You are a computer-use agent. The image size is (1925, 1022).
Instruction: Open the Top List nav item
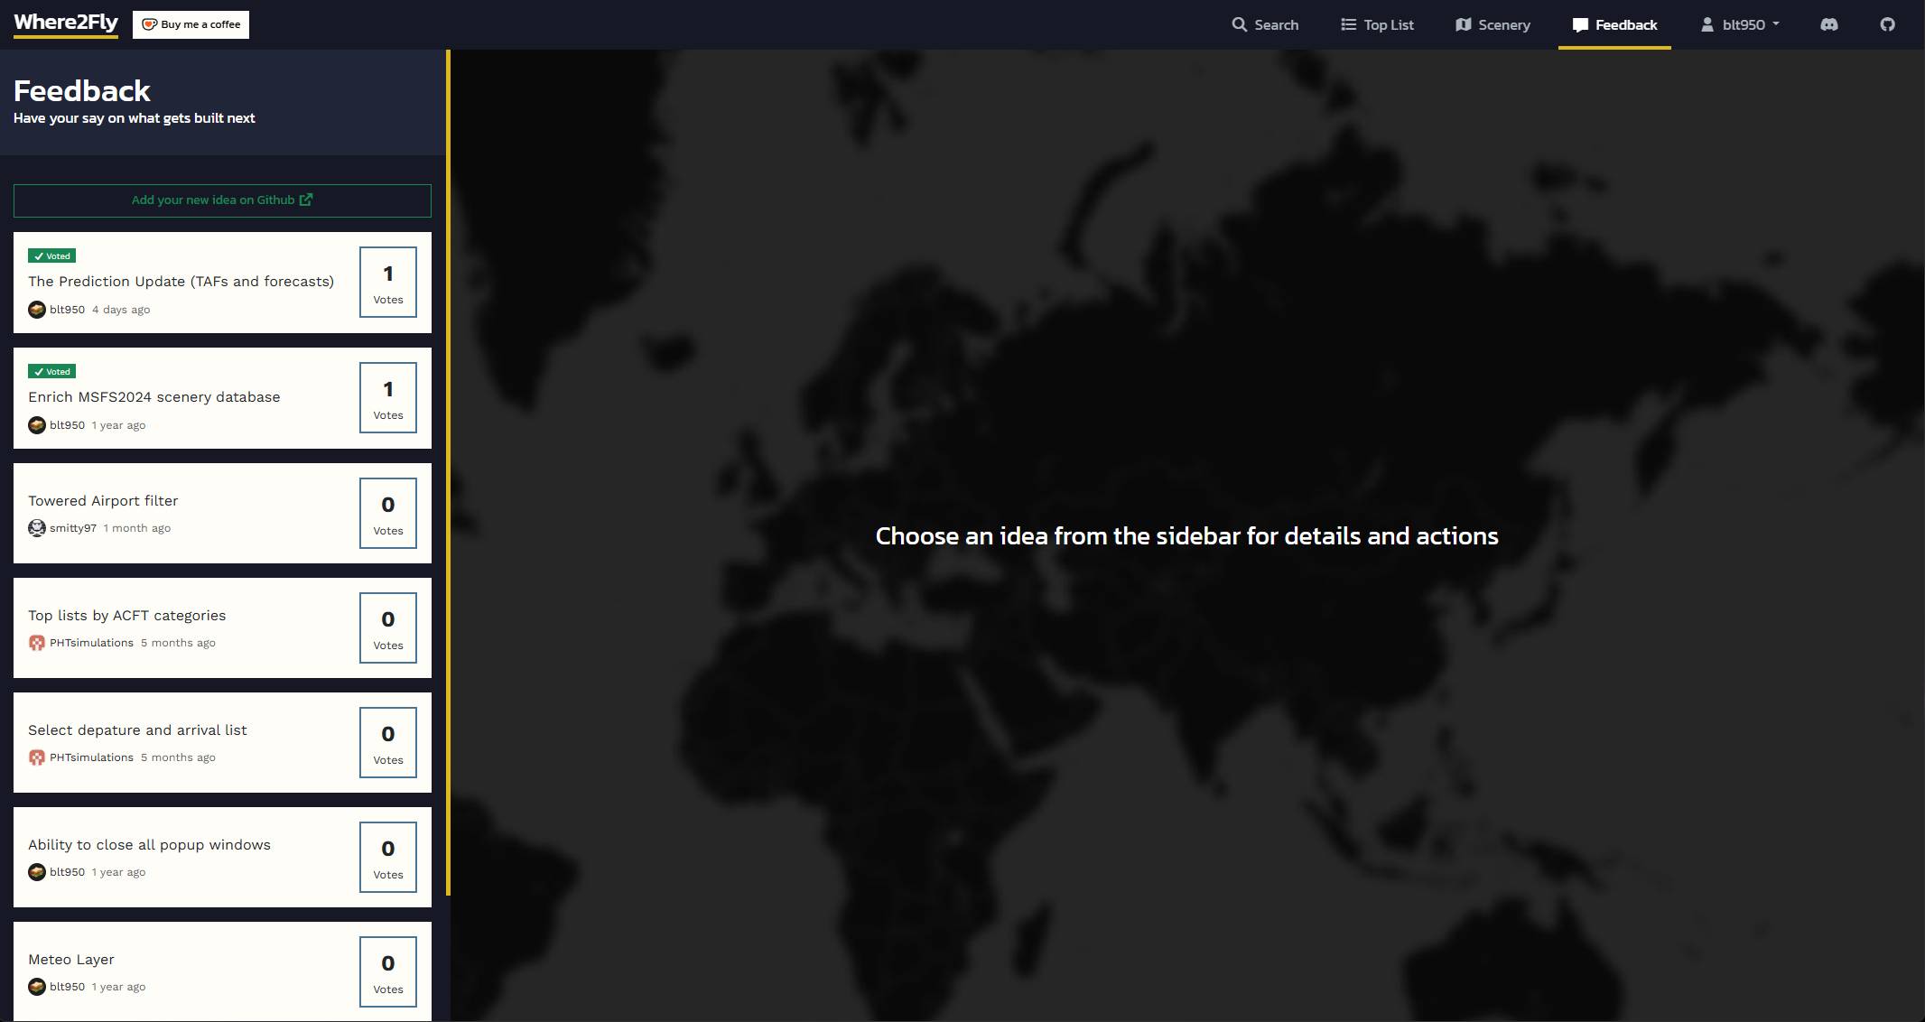pos(1377,24)
